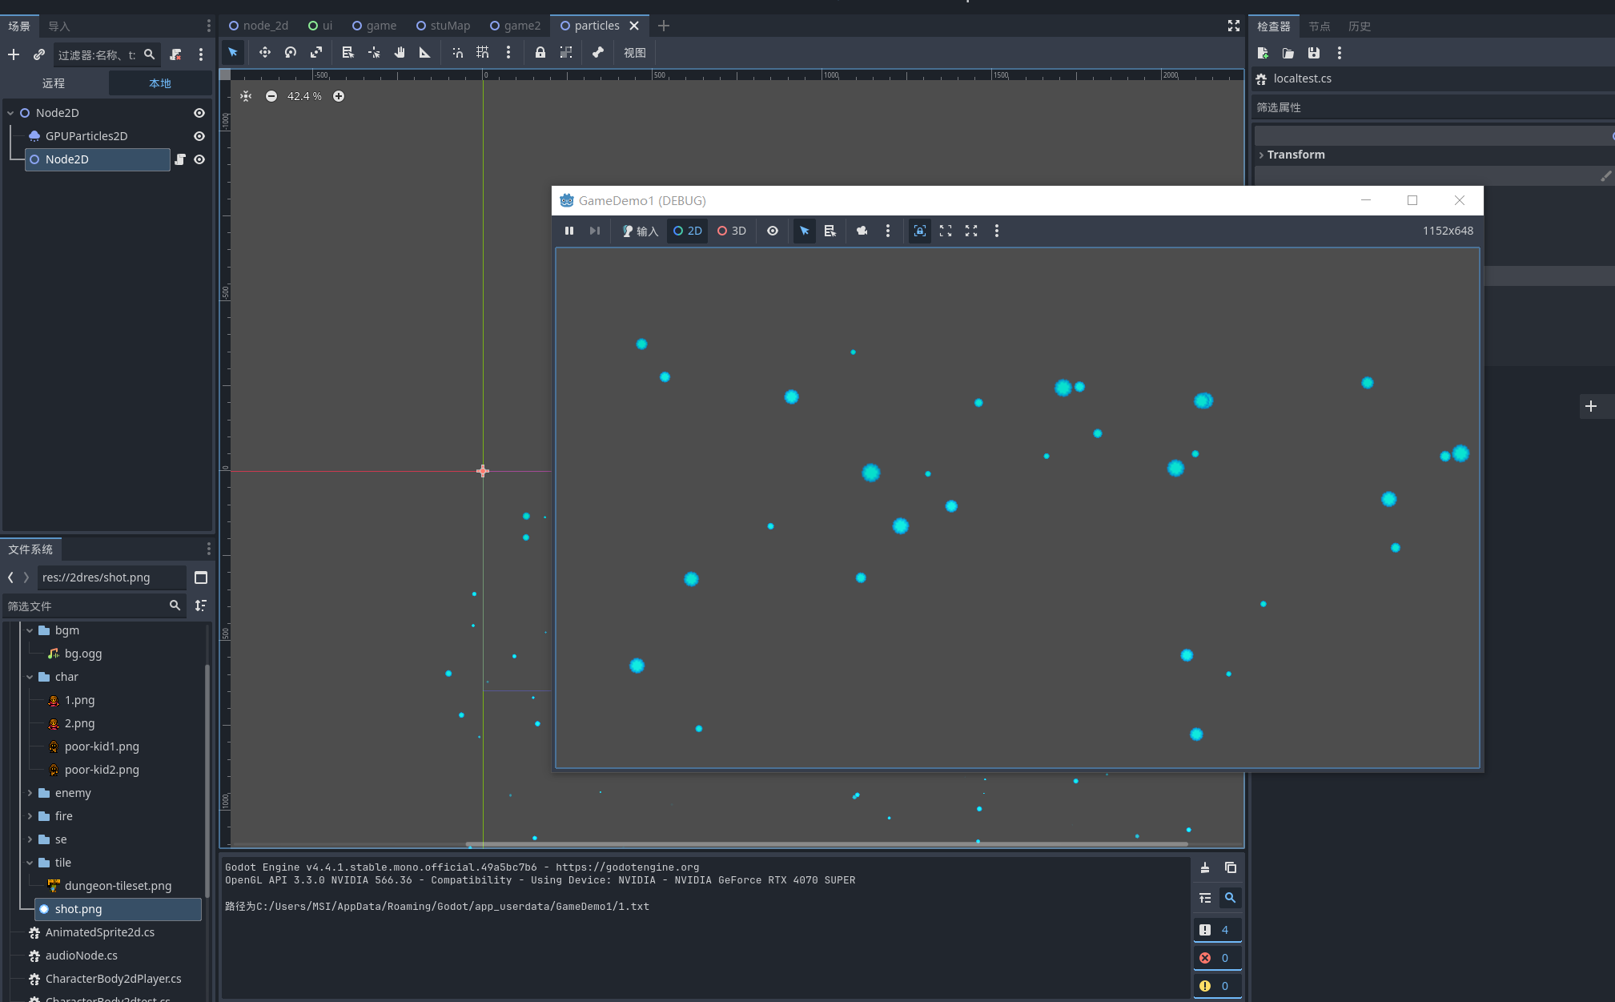Instantiate a child scene with link icon

pos(38,54)
